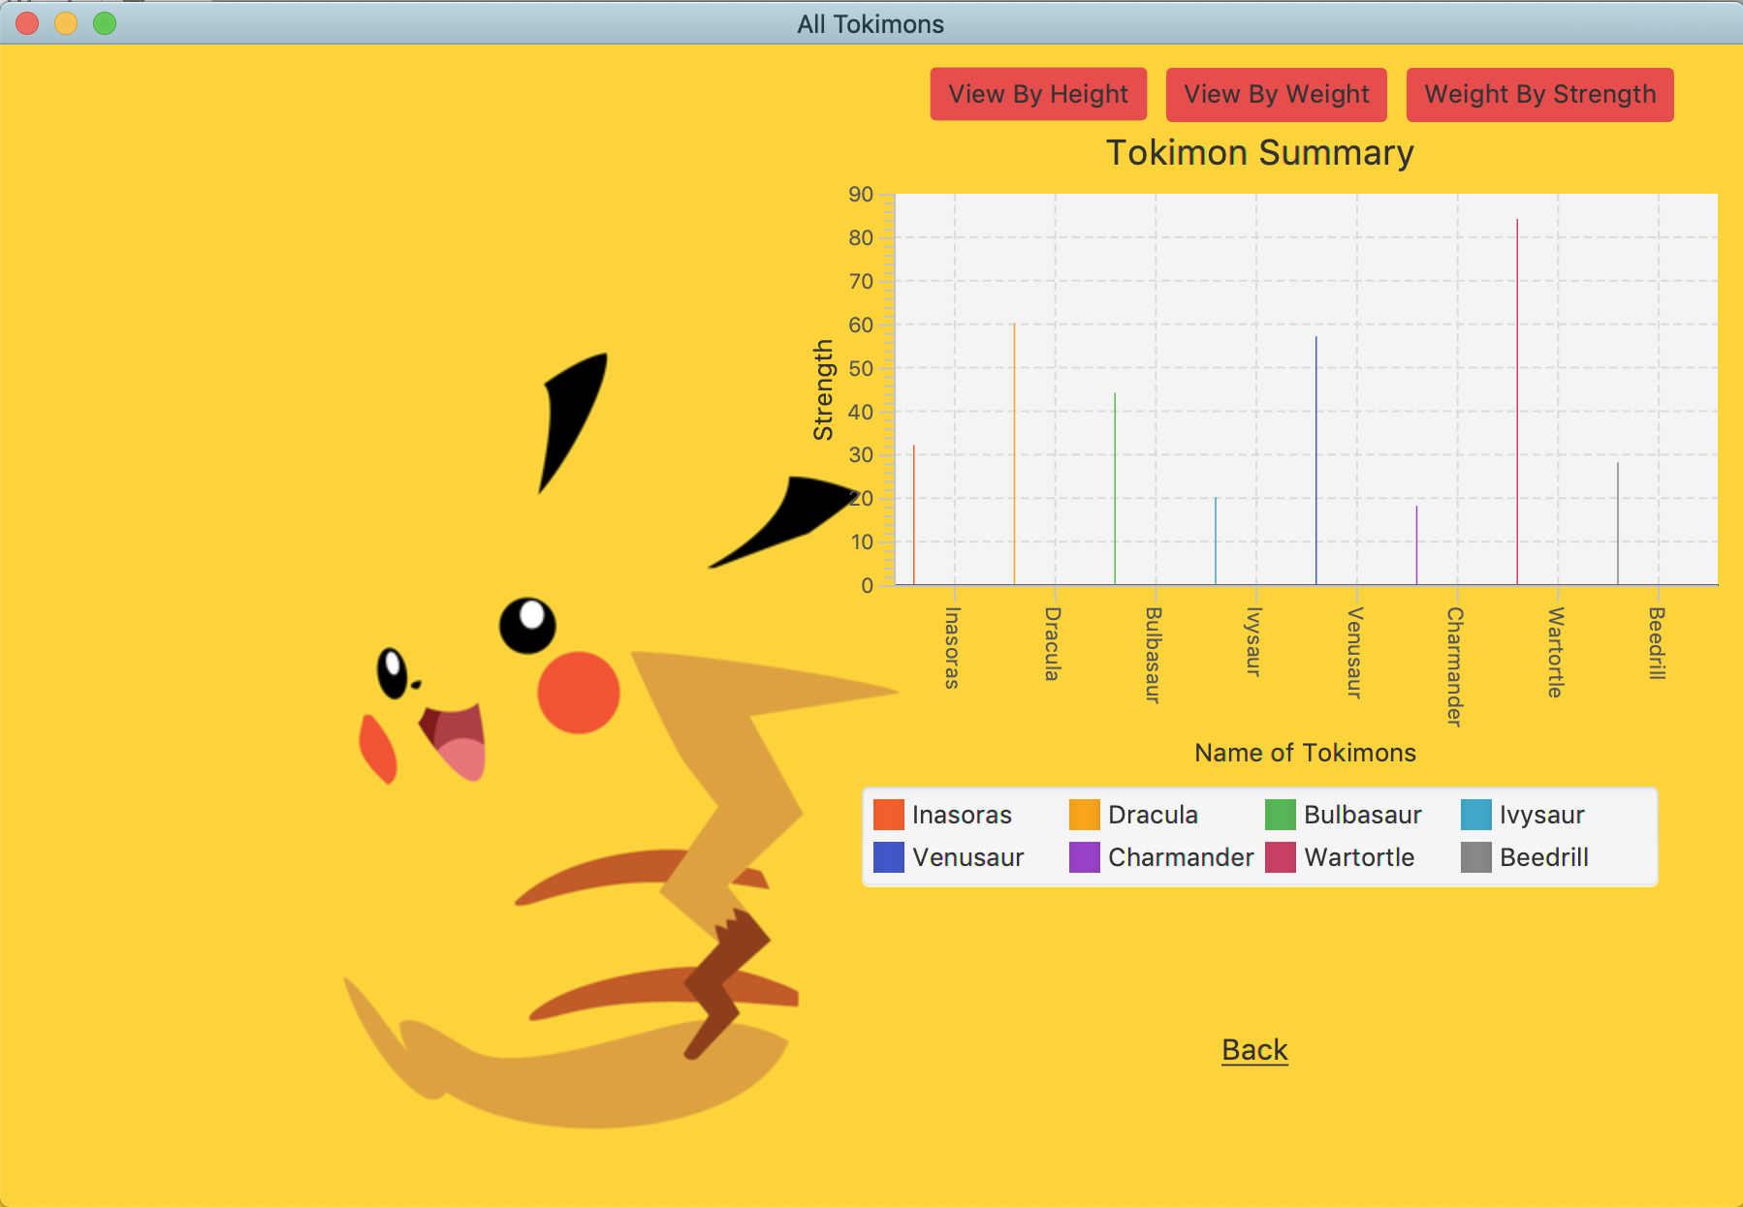The image size is (1743, 1207).
Task: Click the Beedrill label in the legend
Action: pyautogui.click(x=1543, y=857)
